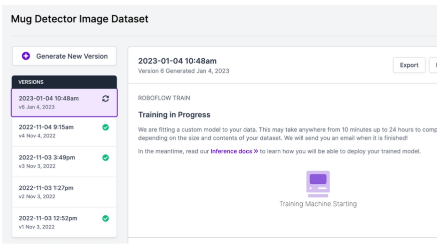
Task: Click the green checkmark beside 2022-11-03 3:49pm
Action: tap(106, 158)
